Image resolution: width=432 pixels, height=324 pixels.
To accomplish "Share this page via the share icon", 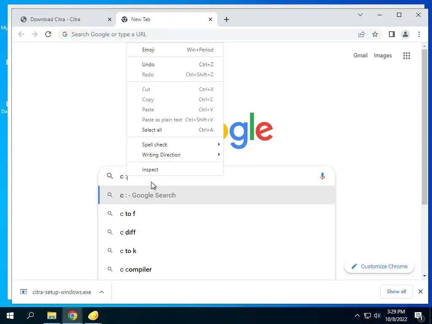I will (x=362, y=34).
